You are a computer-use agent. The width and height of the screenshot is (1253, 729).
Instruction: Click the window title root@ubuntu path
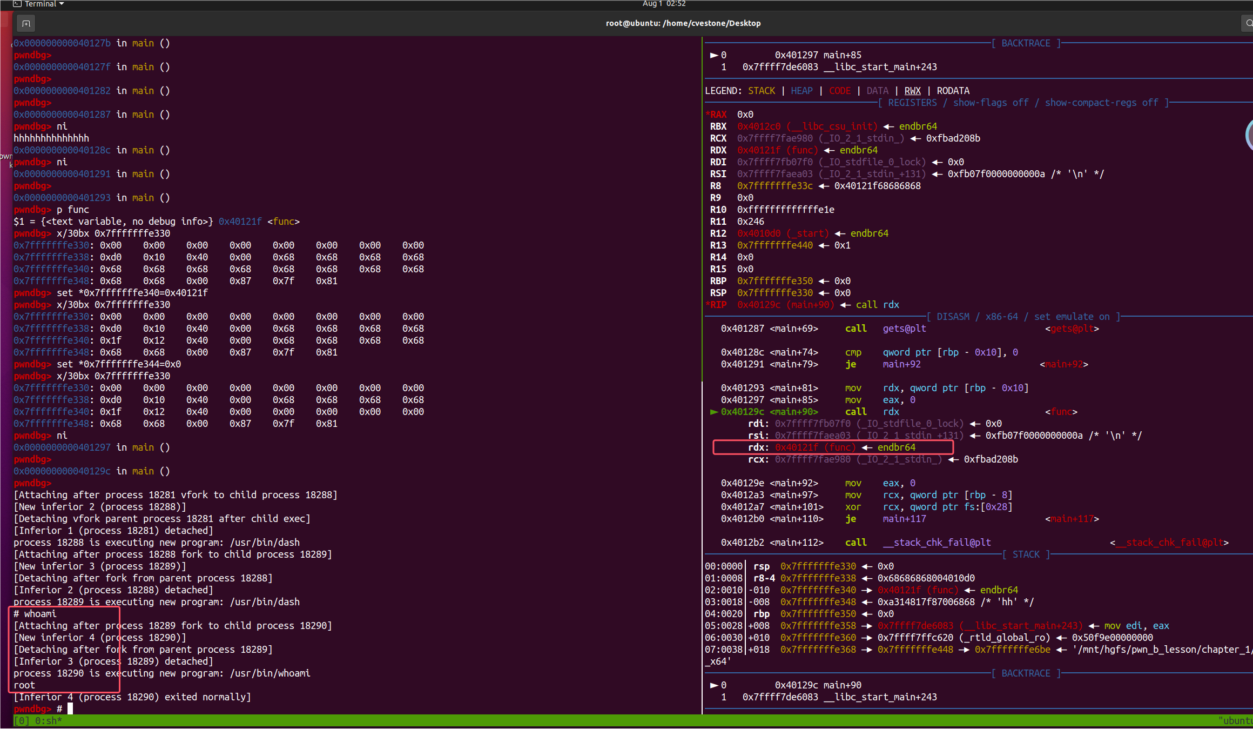click(683, 23)
